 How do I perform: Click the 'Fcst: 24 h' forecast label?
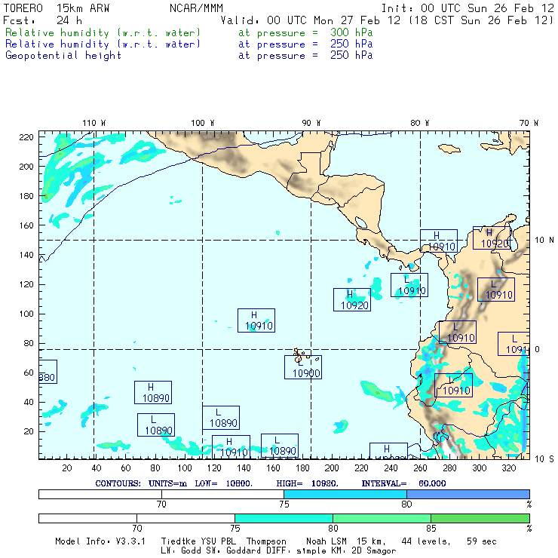pos(43,20)
